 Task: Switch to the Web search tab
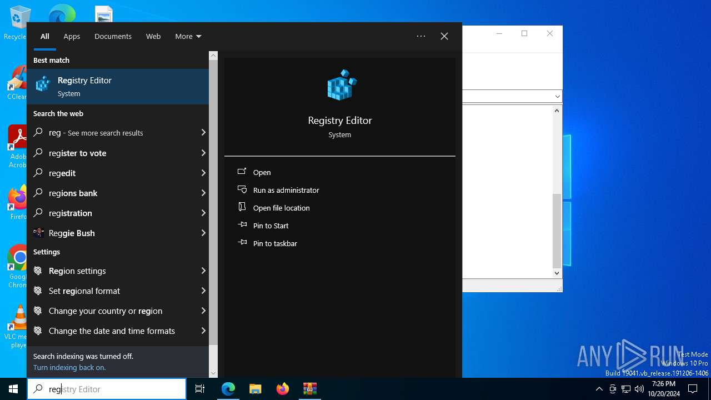click(153, 36)
